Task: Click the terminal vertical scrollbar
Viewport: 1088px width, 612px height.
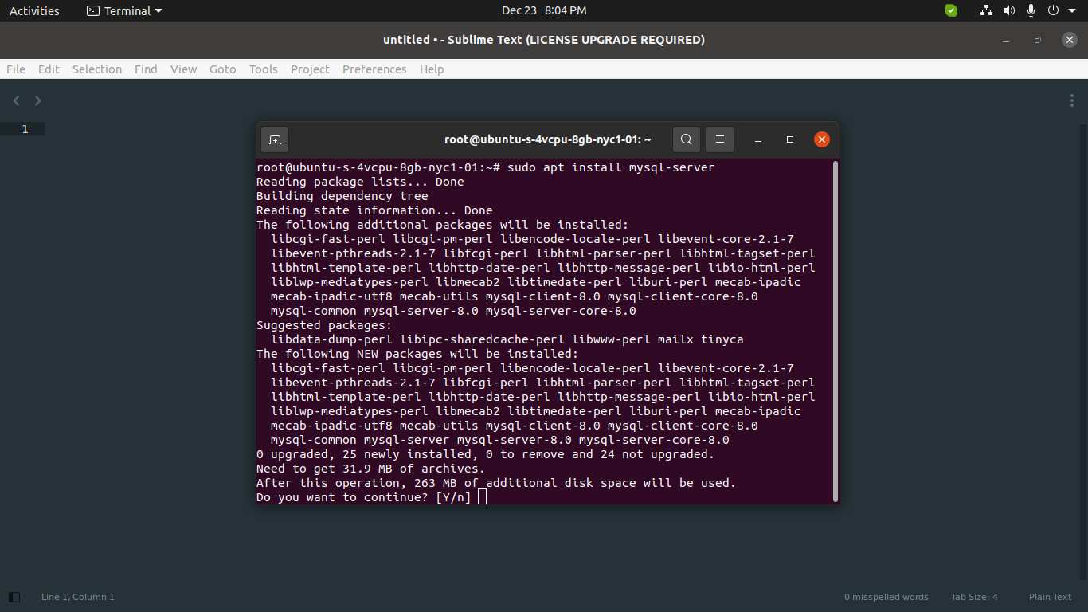Action: (x=835, y=331)
